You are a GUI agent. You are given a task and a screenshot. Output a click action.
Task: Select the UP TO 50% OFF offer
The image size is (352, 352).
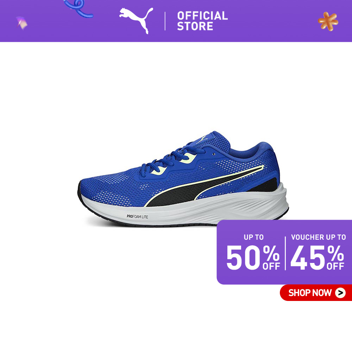click(253, 252)
